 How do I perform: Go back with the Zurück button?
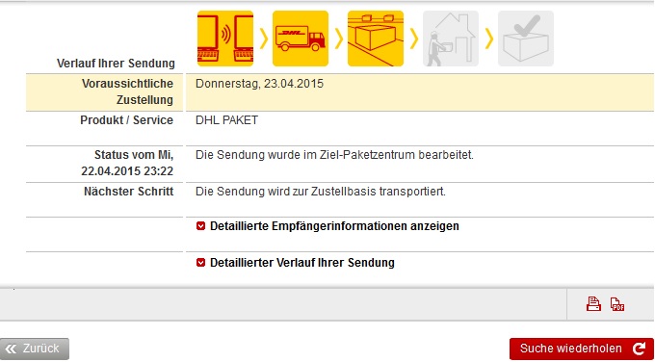(x=35, y=349)
